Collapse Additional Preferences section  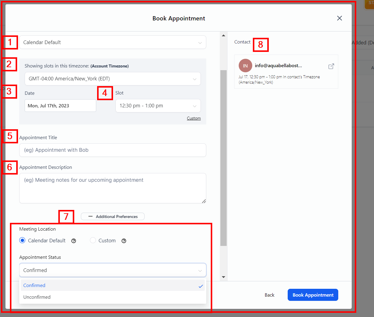(x=113, y=217)
